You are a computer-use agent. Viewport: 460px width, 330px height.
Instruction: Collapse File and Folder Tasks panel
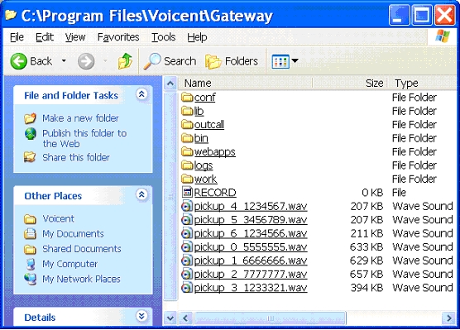pos(141,94)
